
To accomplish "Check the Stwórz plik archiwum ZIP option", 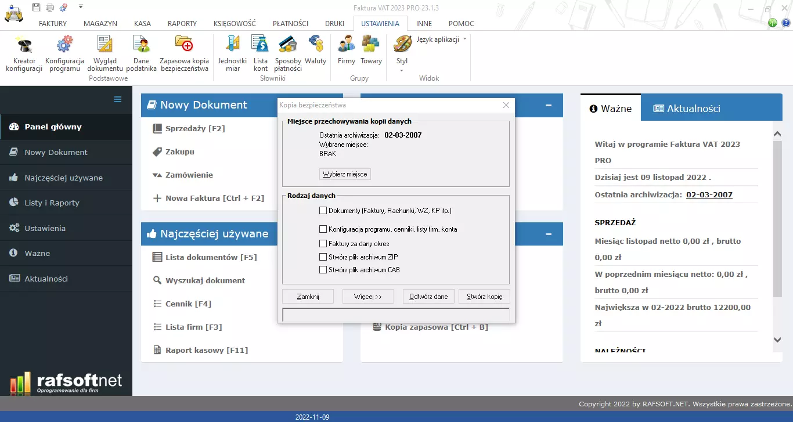I will tap(323, 257).
